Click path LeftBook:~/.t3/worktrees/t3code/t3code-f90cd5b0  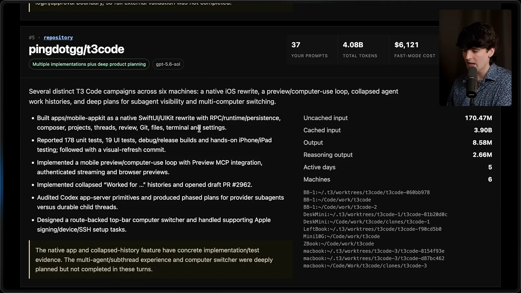pyautogui.click(x=373, y=229)
